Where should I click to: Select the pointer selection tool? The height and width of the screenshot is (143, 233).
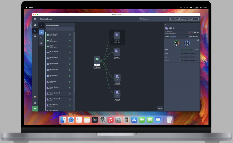tap(41, 32)
